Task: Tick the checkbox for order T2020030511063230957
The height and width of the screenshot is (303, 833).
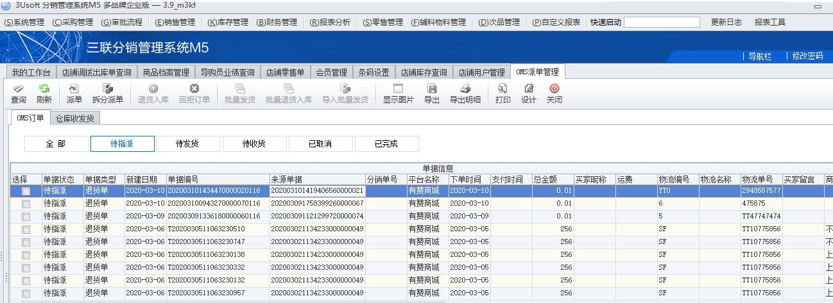Action: click(26, 293)
